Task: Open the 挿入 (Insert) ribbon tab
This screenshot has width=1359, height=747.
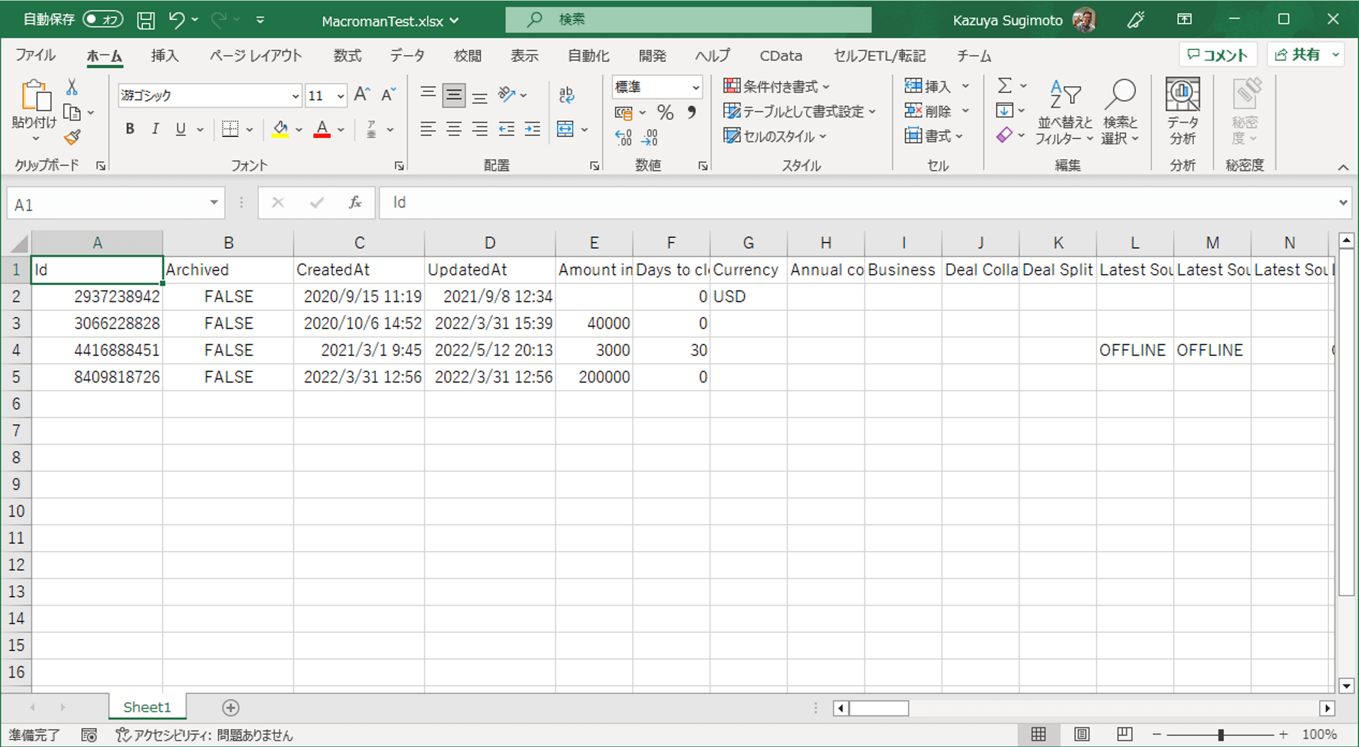Action: coord(164,55)
